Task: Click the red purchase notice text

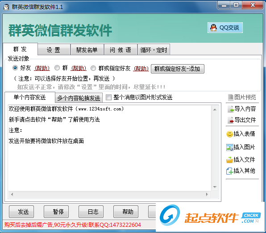Action: coord(73,225)
